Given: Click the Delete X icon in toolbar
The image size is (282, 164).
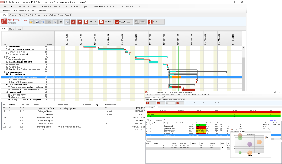Looking at the screenshot, I should tap(61, 22).
